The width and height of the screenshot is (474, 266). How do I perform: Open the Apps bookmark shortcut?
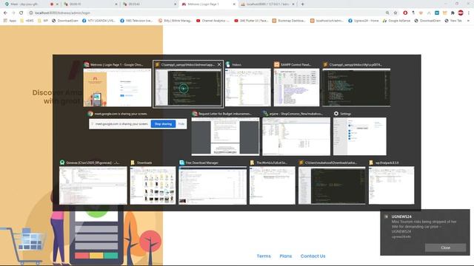click(x=10, y=21)
